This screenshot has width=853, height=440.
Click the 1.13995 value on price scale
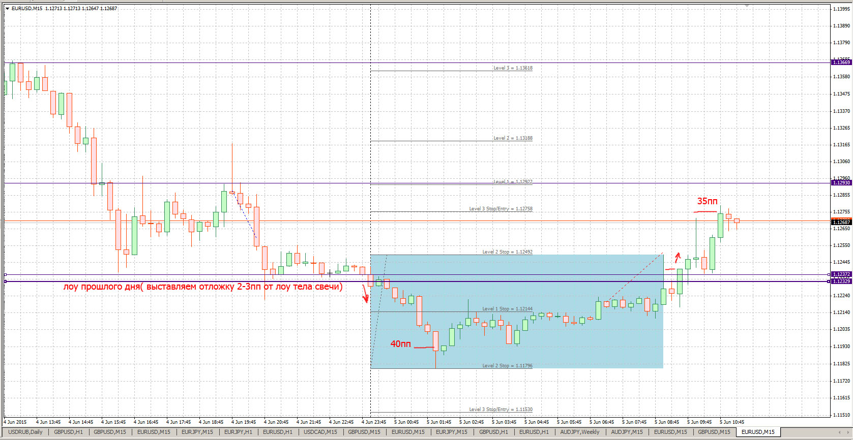tap(841, 9)
